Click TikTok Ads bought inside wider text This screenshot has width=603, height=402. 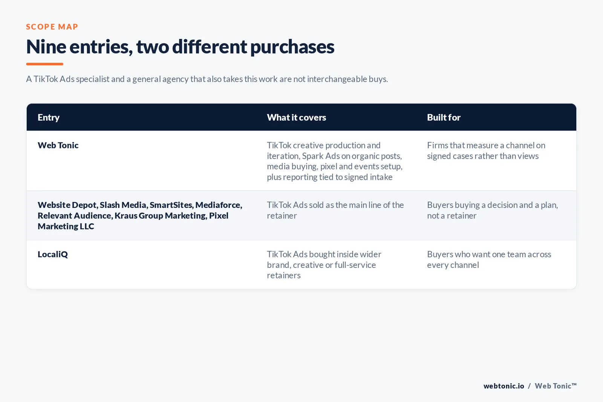(x=324, y=265)
